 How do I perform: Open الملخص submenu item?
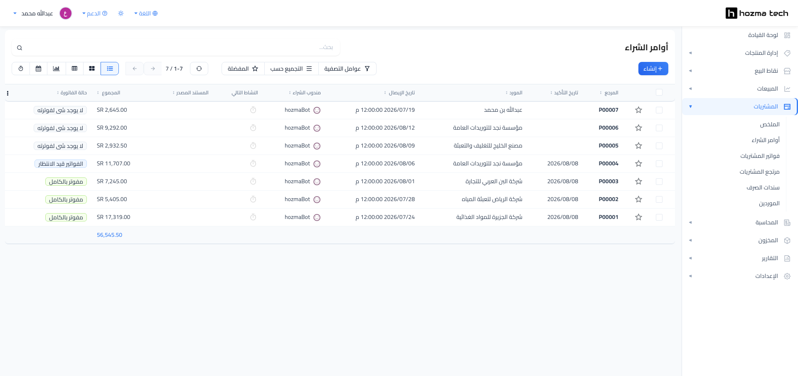(770, 124)
